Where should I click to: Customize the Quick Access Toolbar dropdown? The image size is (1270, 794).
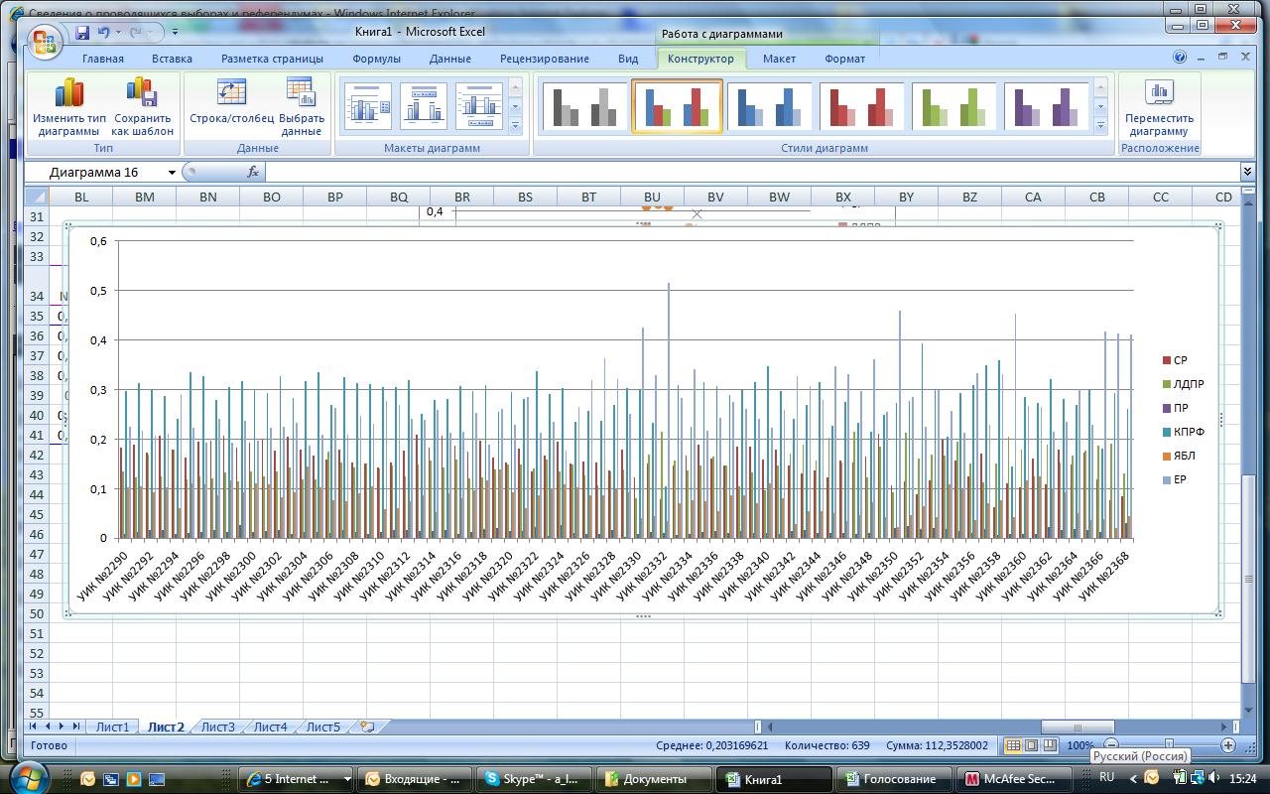click(x=175, y=33)
